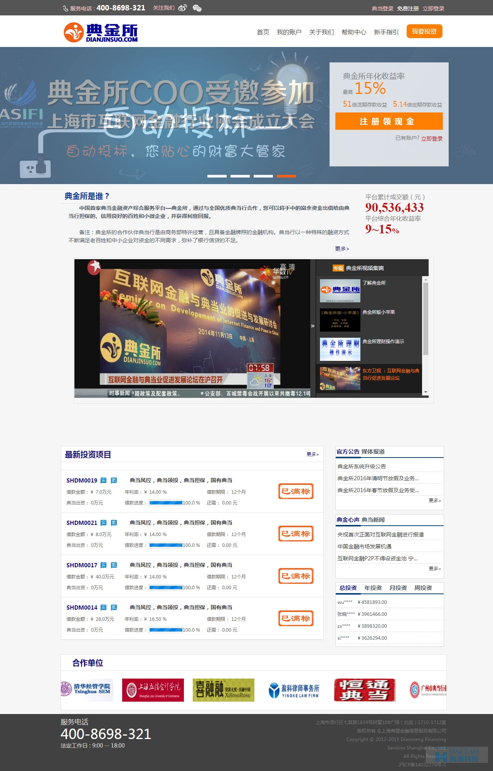Open the 上海立信会计学院 partner logo
Image resolution: width=493 pixels, height=771 pixels.
153,690
